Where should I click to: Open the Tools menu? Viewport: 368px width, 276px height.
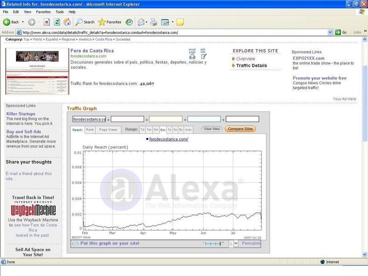(x=60, y=12)
